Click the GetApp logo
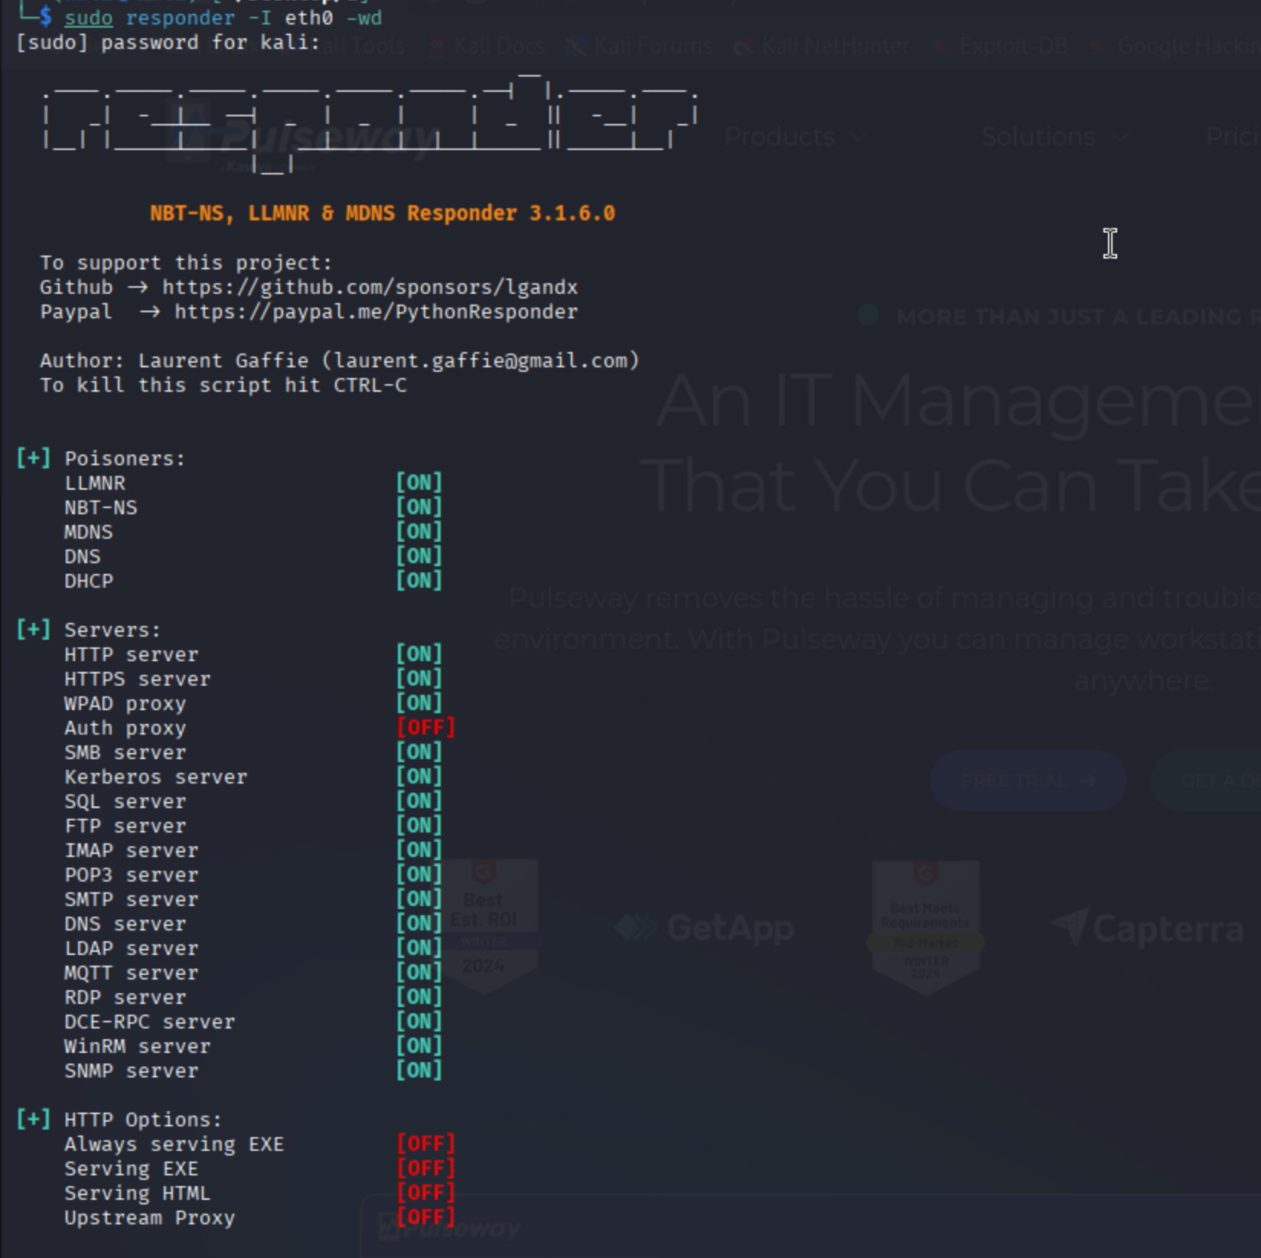 pos(704,928)
